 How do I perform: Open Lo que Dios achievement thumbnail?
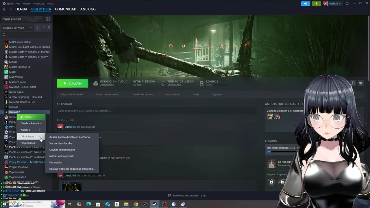(x=271, y=164)
